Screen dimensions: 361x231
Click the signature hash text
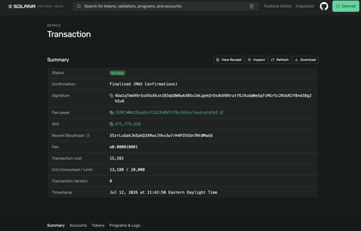coord(213,98)
